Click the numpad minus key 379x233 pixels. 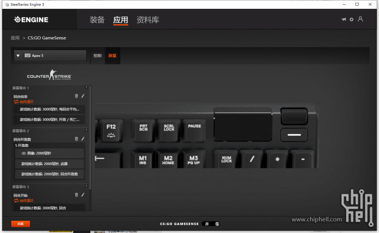302,159
